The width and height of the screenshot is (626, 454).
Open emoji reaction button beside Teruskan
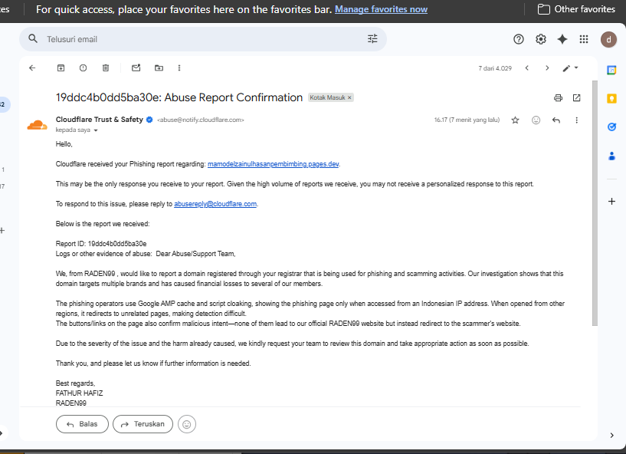click(x=187, y=424)
